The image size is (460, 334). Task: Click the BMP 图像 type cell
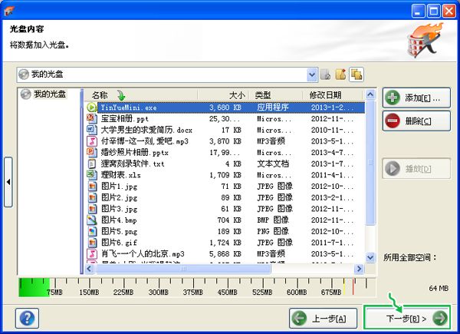click(273, 220)
